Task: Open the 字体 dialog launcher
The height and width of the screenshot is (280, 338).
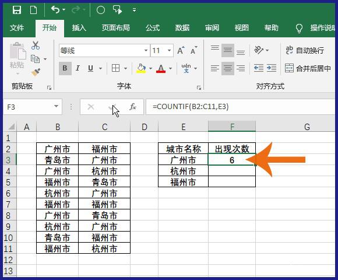Action: click(199, 87)
